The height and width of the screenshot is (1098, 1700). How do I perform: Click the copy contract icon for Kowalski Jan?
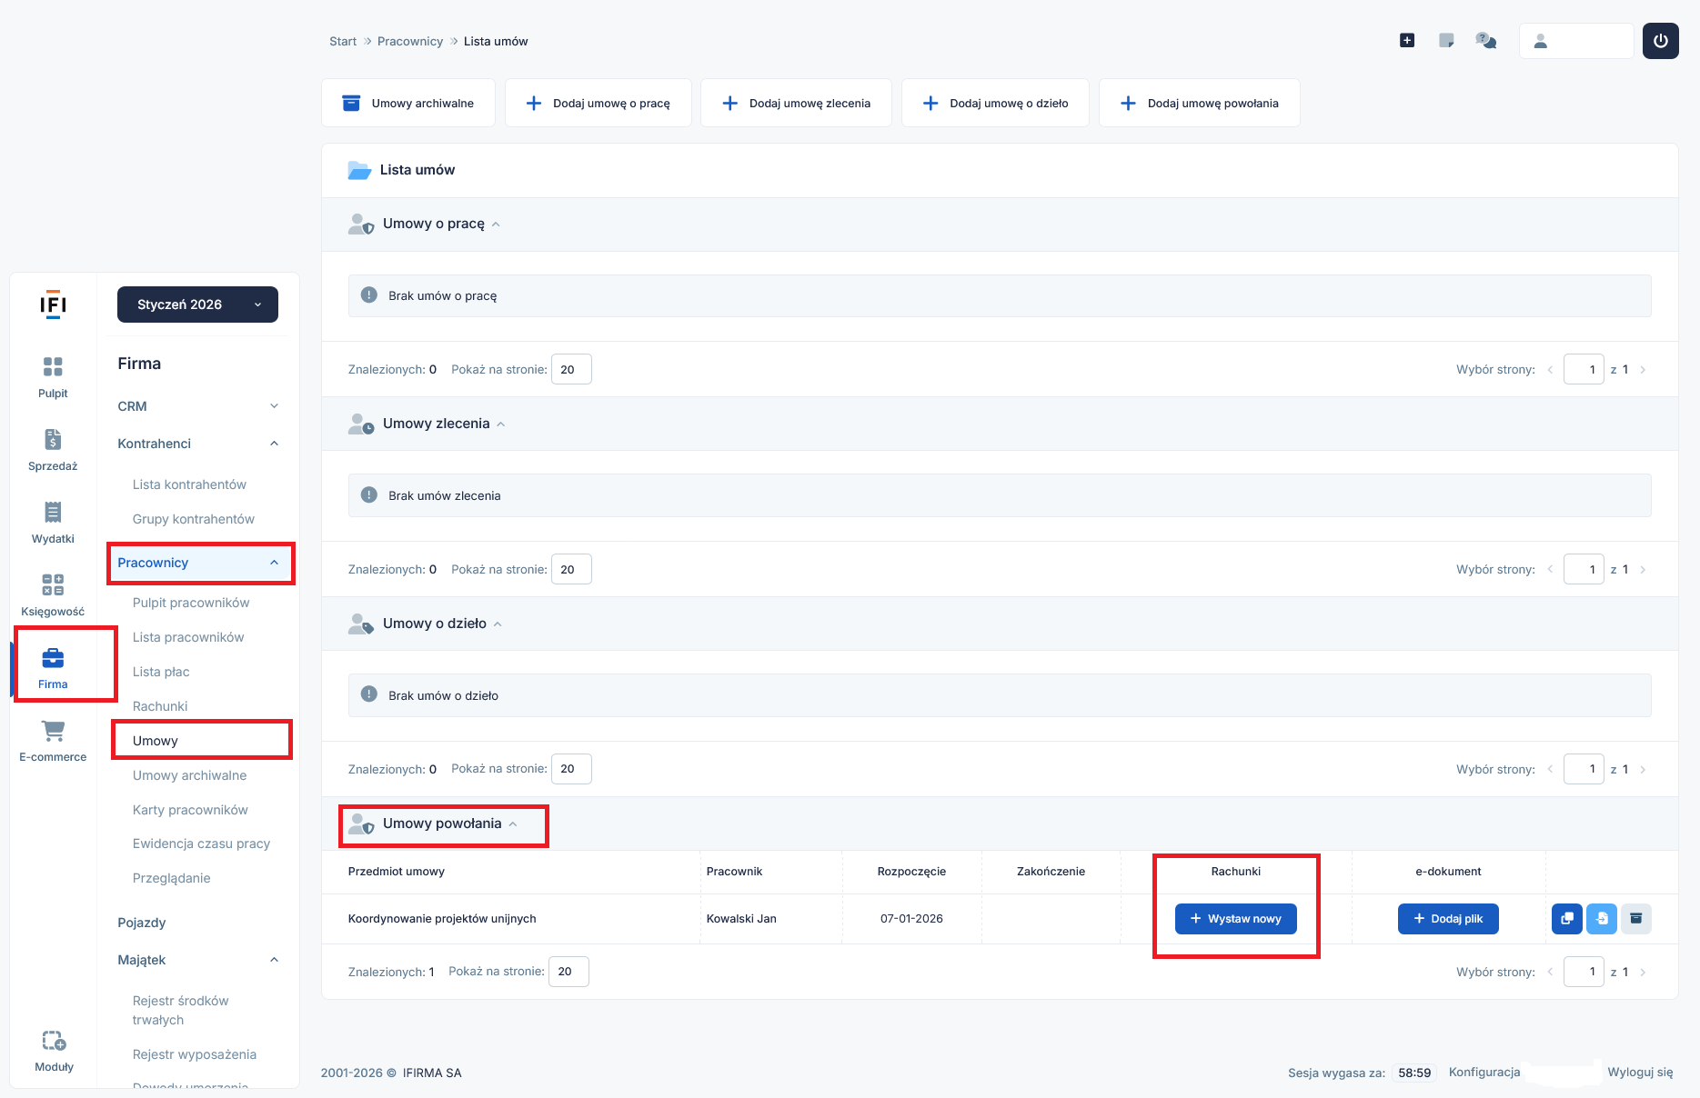[1566, 919]
